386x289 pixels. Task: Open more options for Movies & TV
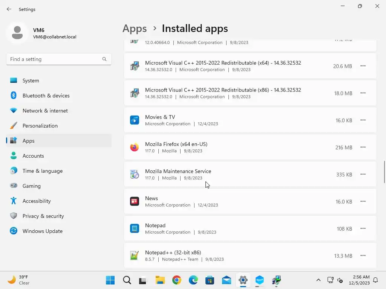363,120
